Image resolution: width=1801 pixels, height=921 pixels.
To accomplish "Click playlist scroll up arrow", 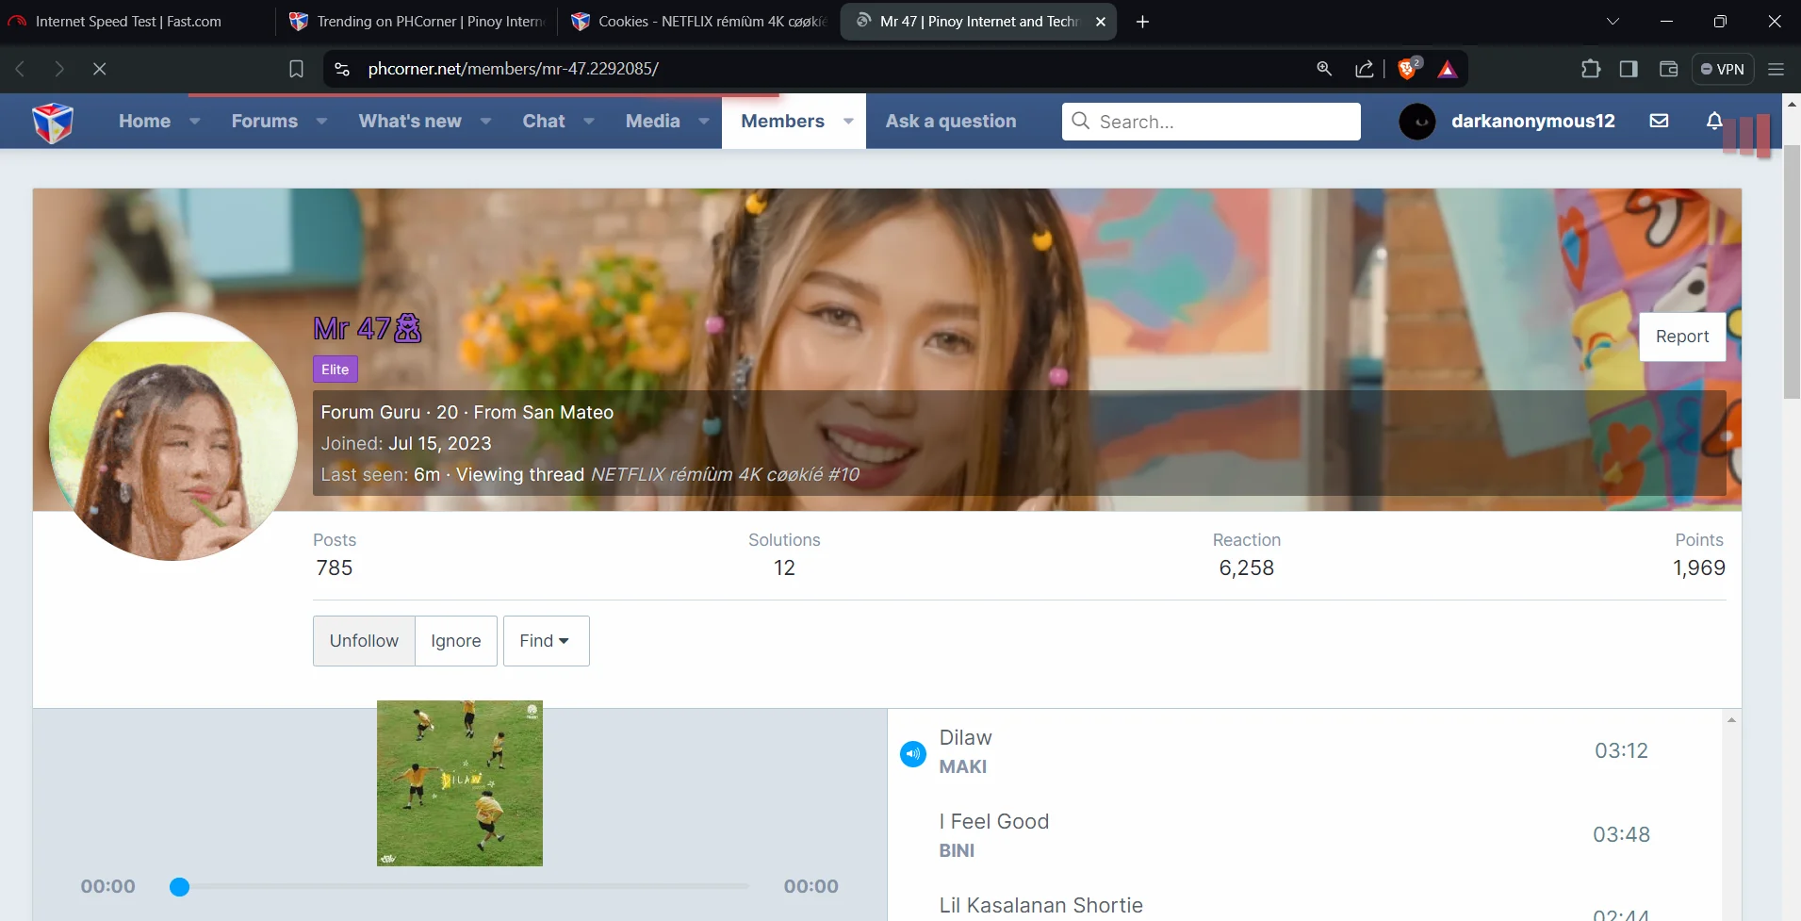I will coord(1731,720).
